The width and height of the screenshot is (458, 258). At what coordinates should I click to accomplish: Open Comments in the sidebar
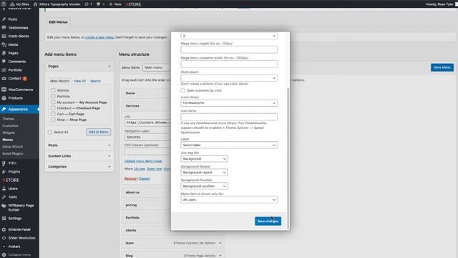tap(17, 62)
